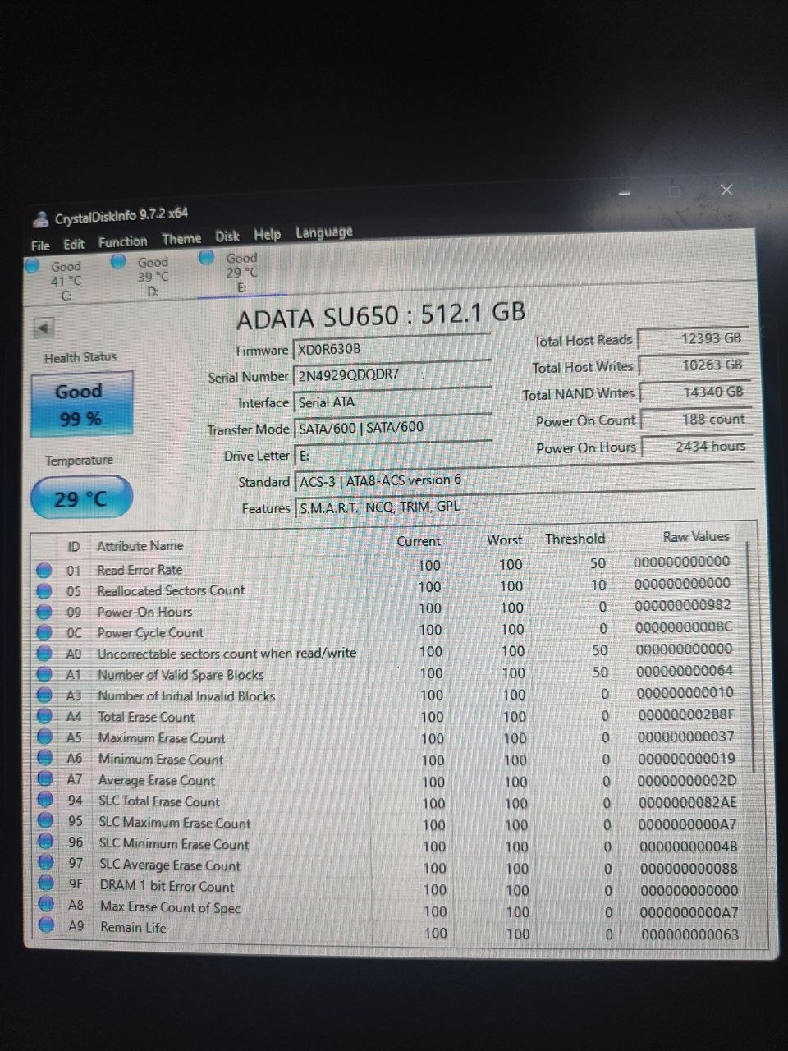
Task: Click the Firmware field XD0R630B
Action: 392,348
